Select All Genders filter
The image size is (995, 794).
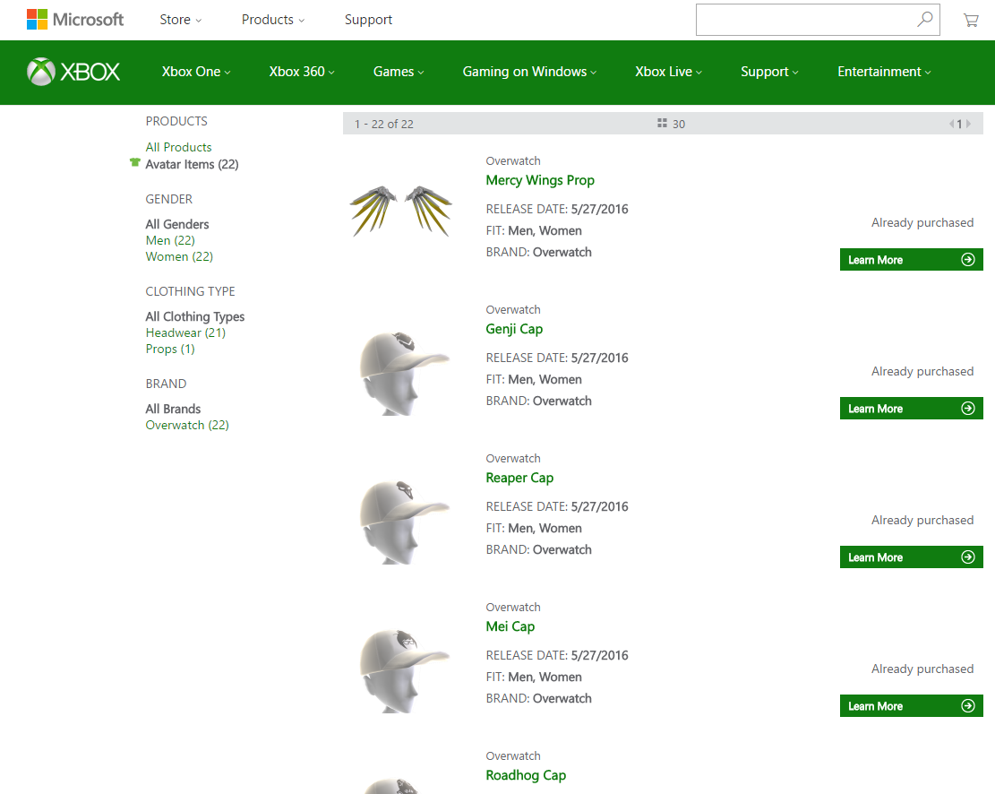[x=177, y=224]
